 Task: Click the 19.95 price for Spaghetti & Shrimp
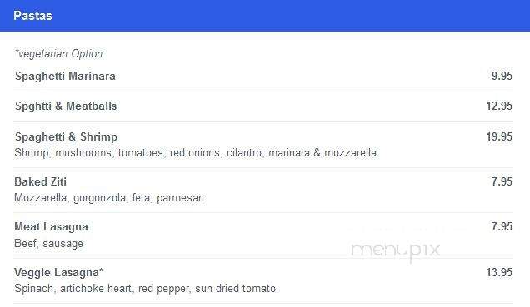(x=499, y=136)
